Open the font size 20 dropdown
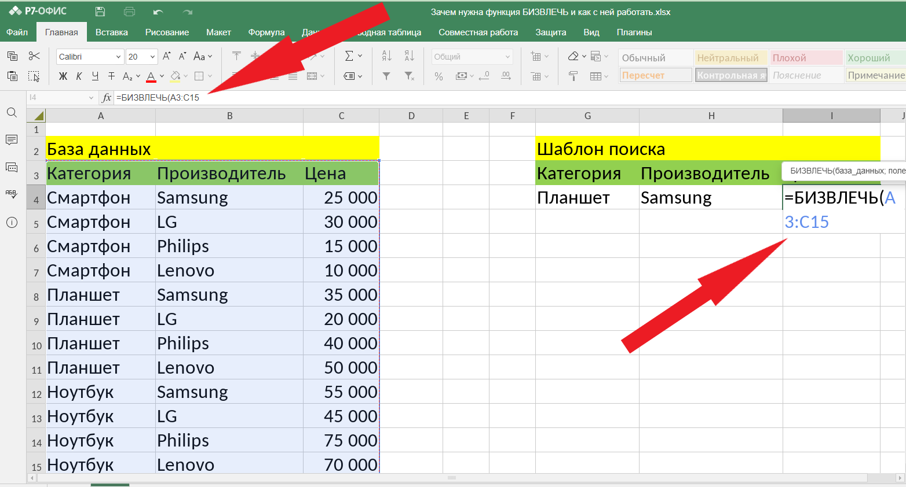Viewport: 906px width, 487px height. [x=153, y=57]
